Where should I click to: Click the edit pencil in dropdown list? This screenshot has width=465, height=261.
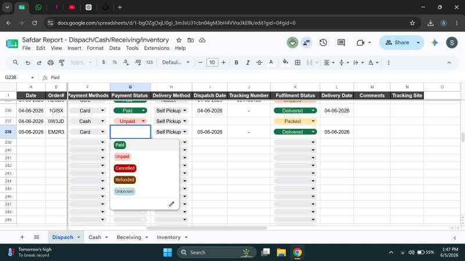[171, 204]
